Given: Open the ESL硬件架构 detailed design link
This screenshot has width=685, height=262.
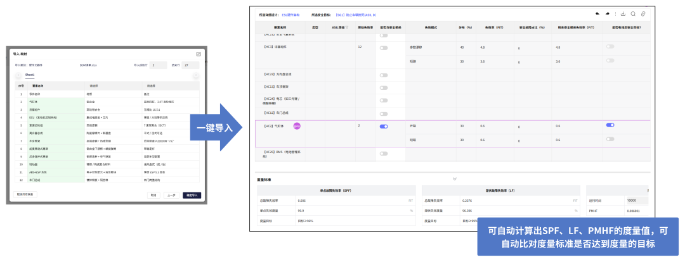Looking at the screenshot, I should [x=290, y=15].
